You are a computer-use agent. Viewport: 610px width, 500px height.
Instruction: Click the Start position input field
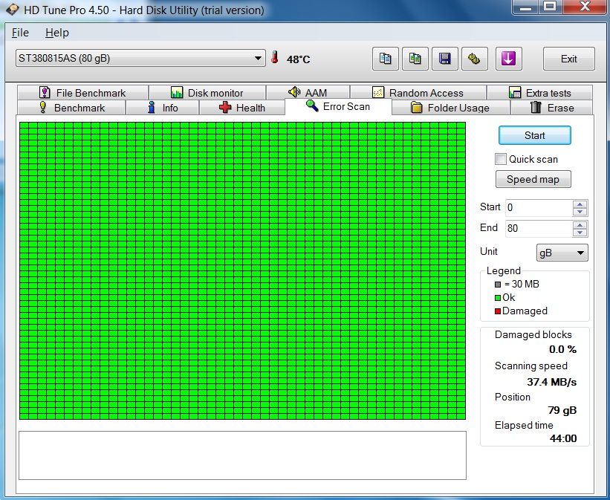[x=539, y=208]
